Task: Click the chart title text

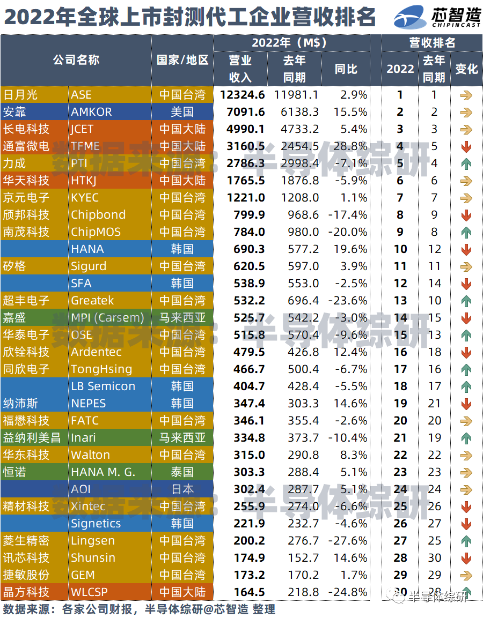Action: [190, 17]
